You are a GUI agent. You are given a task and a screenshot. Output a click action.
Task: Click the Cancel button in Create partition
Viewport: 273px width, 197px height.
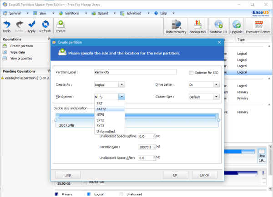pyautogui.click(x=205, y=175)
